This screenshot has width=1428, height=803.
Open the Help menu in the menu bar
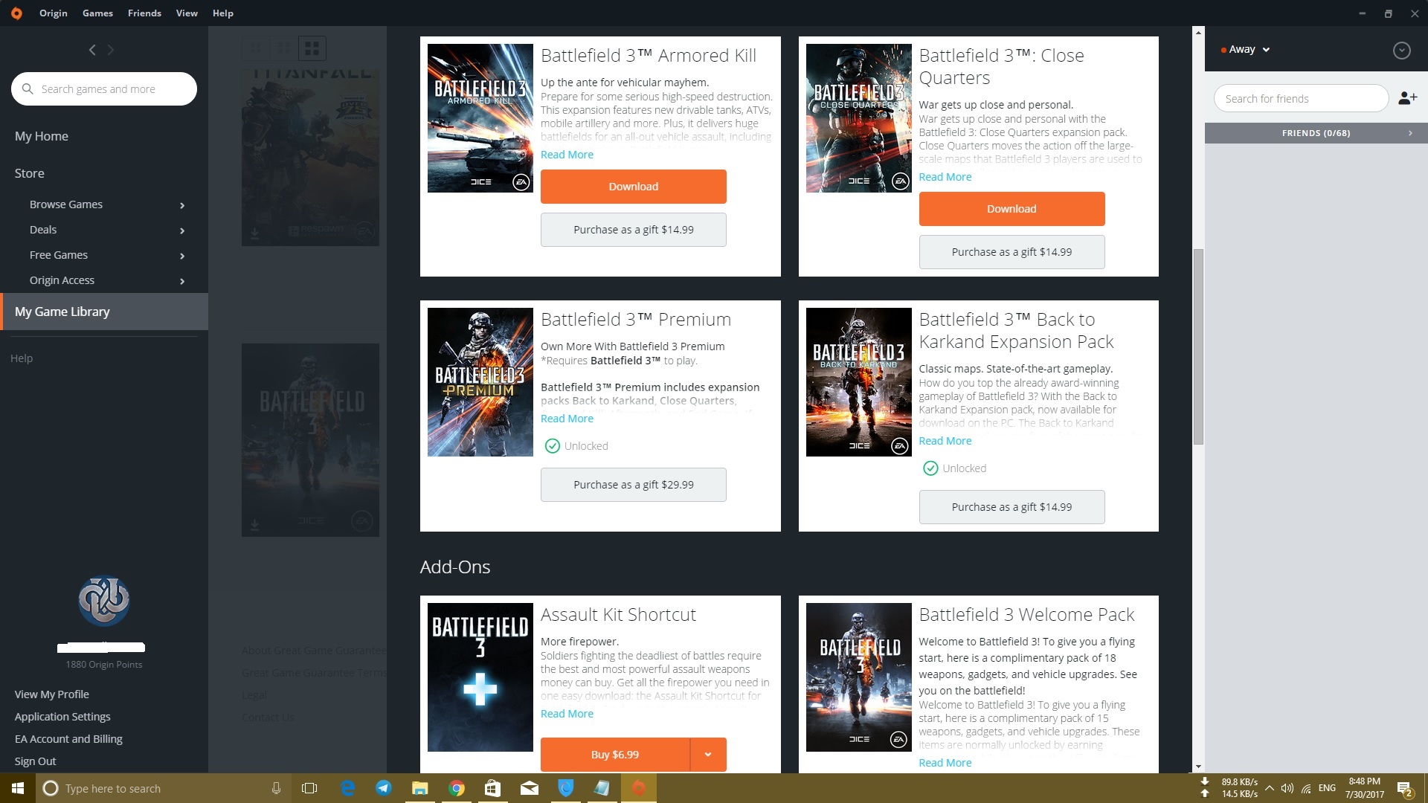point(223,13)
